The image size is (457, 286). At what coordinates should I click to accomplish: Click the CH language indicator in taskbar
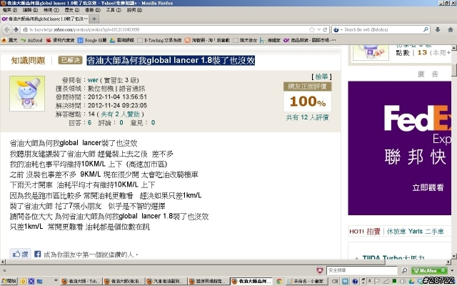pyautogui.click(x=335, y=281)
